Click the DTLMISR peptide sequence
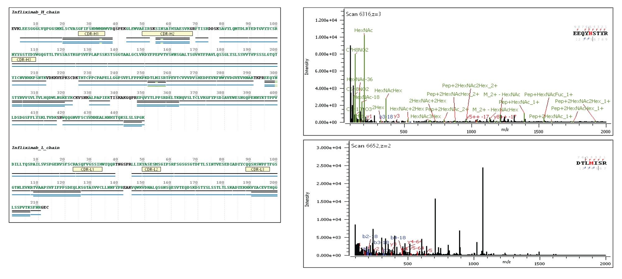The height and width of the screenshot is (279, 622). click(592, 163)
